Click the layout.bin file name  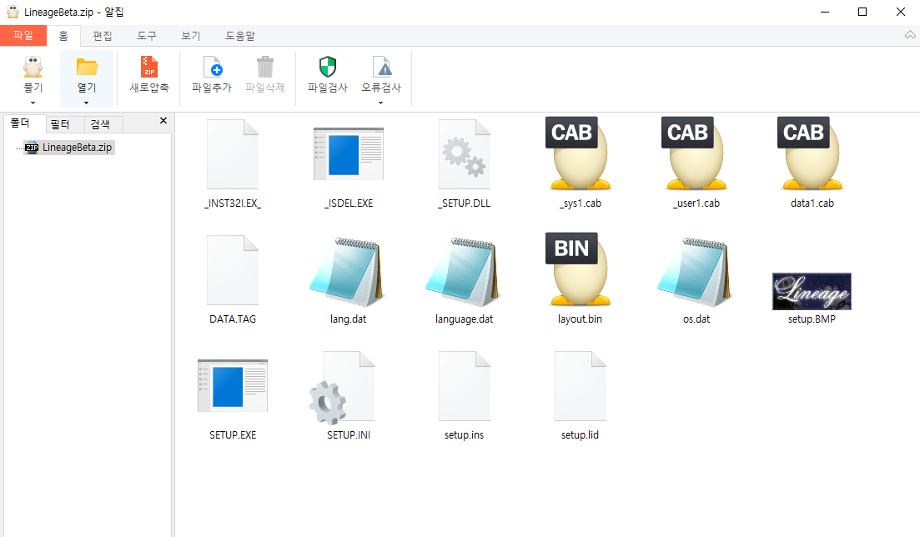click(581, 319)
